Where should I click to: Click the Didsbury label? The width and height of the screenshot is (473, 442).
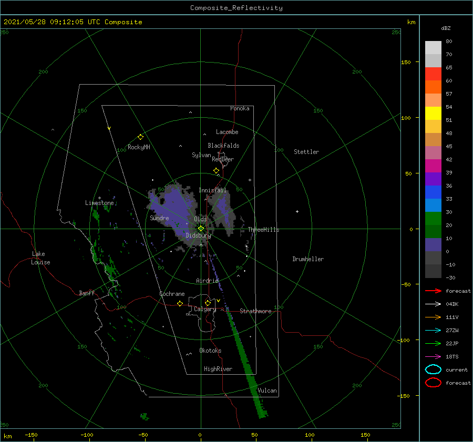tap(199, 235)
